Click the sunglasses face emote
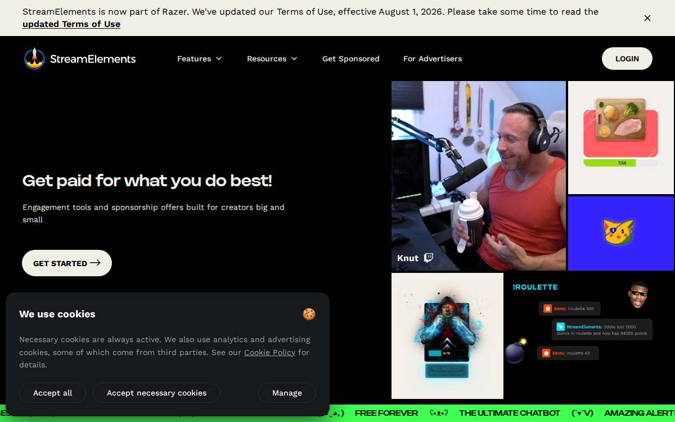 tap(638, 294)
